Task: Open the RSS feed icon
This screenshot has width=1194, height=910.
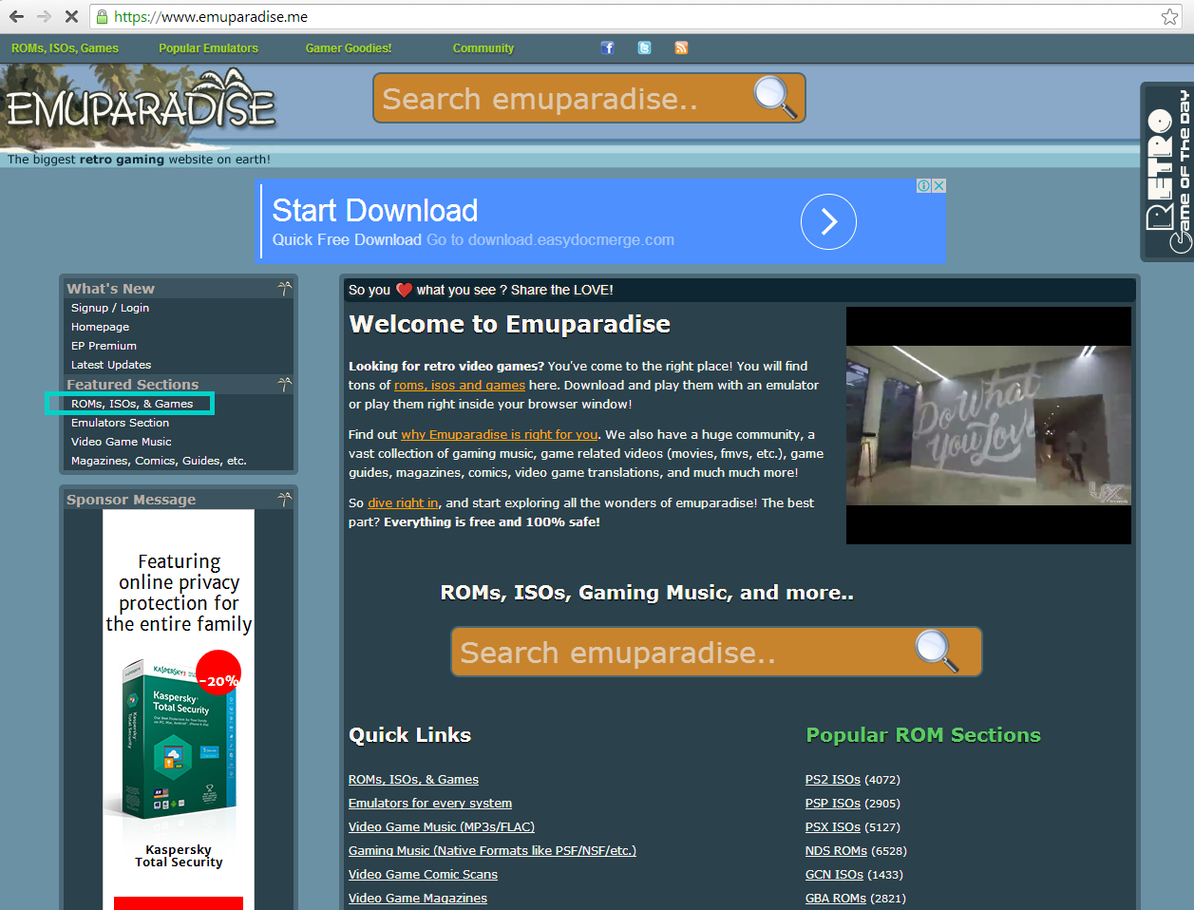Action: [x=681, y=47]
